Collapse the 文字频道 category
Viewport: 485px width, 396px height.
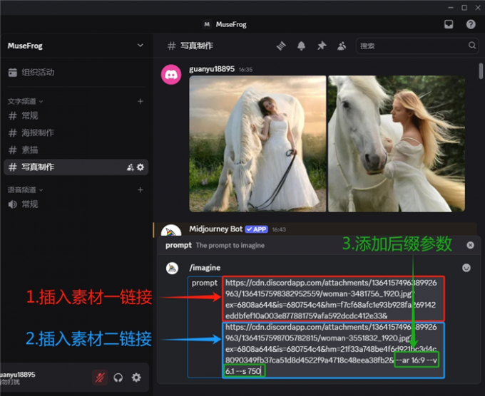pos(25,101)
